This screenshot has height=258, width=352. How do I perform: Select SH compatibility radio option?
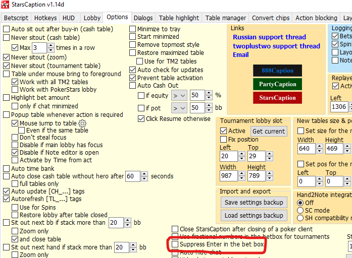point(300,218)
